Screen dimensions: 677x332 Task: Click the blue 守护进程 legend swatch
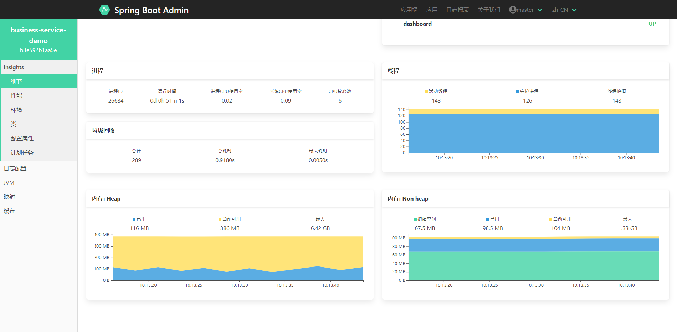coord(518,92)
